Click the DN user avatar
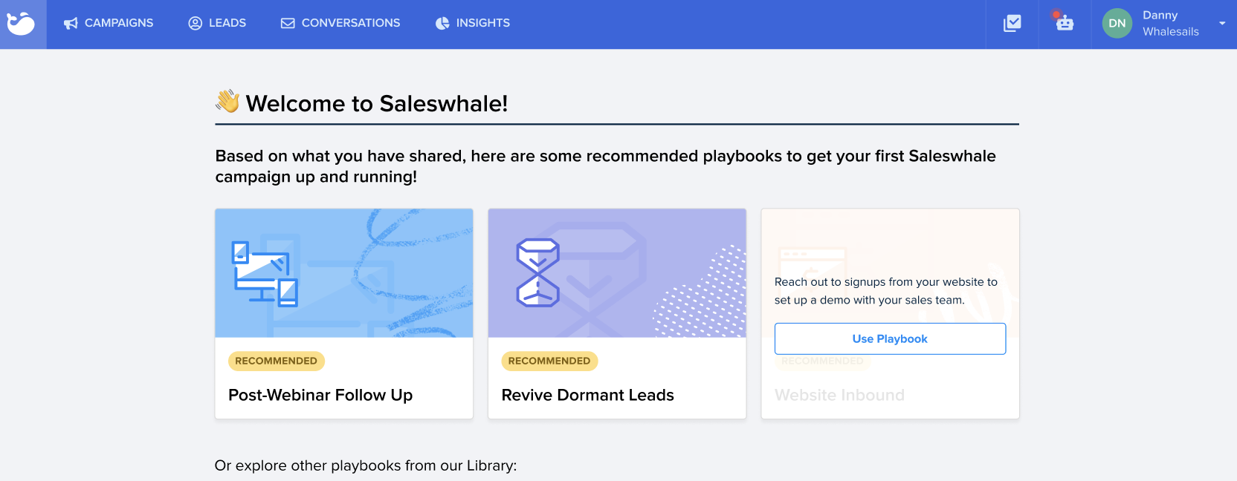This screenshot has height=481, width=1237. point(1117,24)
